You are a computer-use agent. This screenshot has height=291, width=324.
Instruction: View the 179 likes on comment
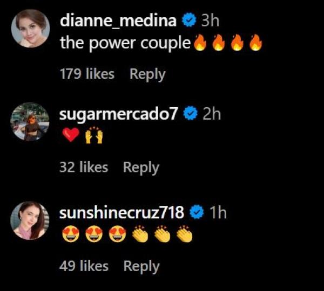87,74
